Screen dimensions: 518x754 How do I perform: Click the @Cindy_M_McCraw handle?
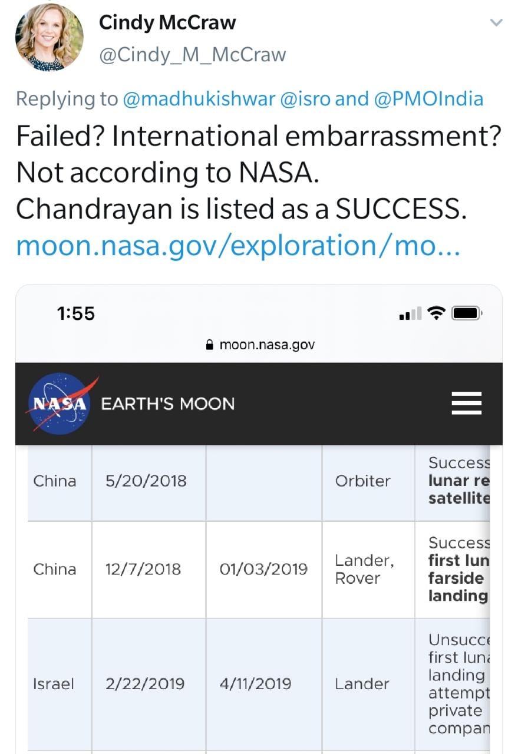192,55
